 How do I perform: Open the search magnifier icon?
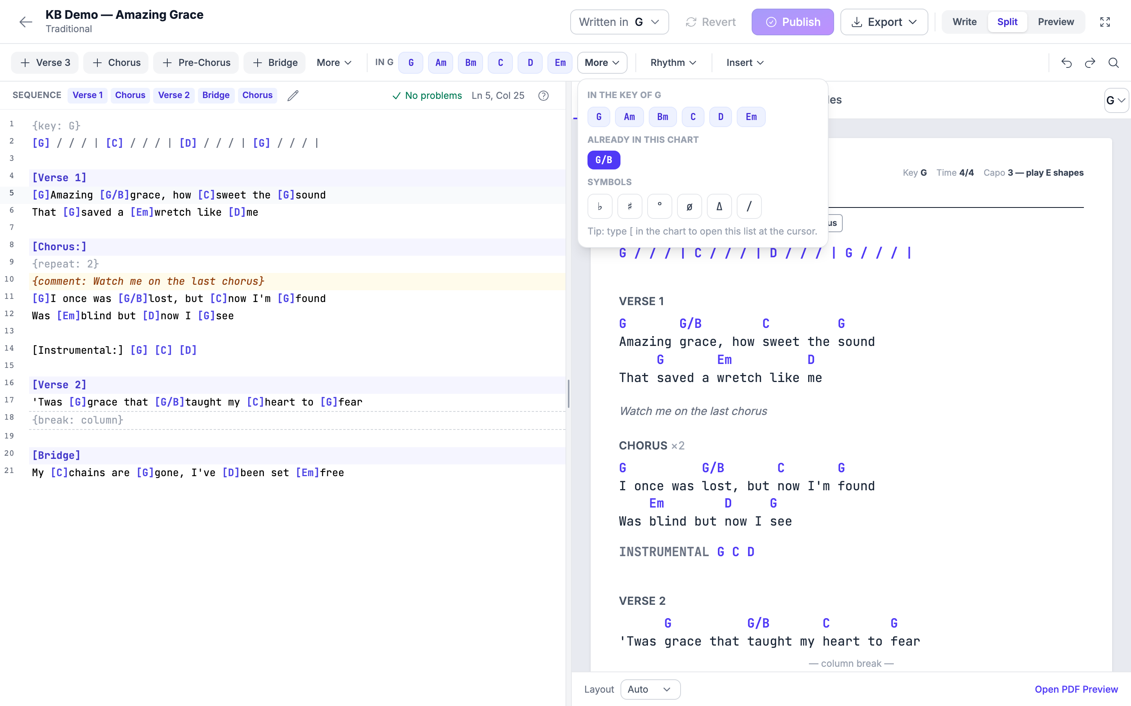[x=1114, y=63]
